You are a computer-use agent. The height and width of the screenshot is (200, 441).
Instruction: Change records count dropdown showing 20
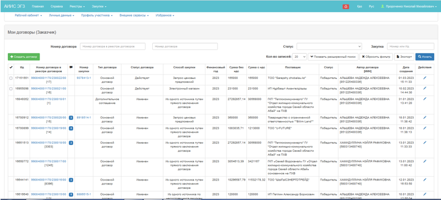(299, 57)
